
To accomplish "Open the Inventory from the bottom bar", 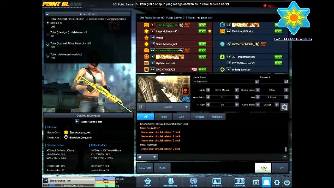I will pos(170,182).
